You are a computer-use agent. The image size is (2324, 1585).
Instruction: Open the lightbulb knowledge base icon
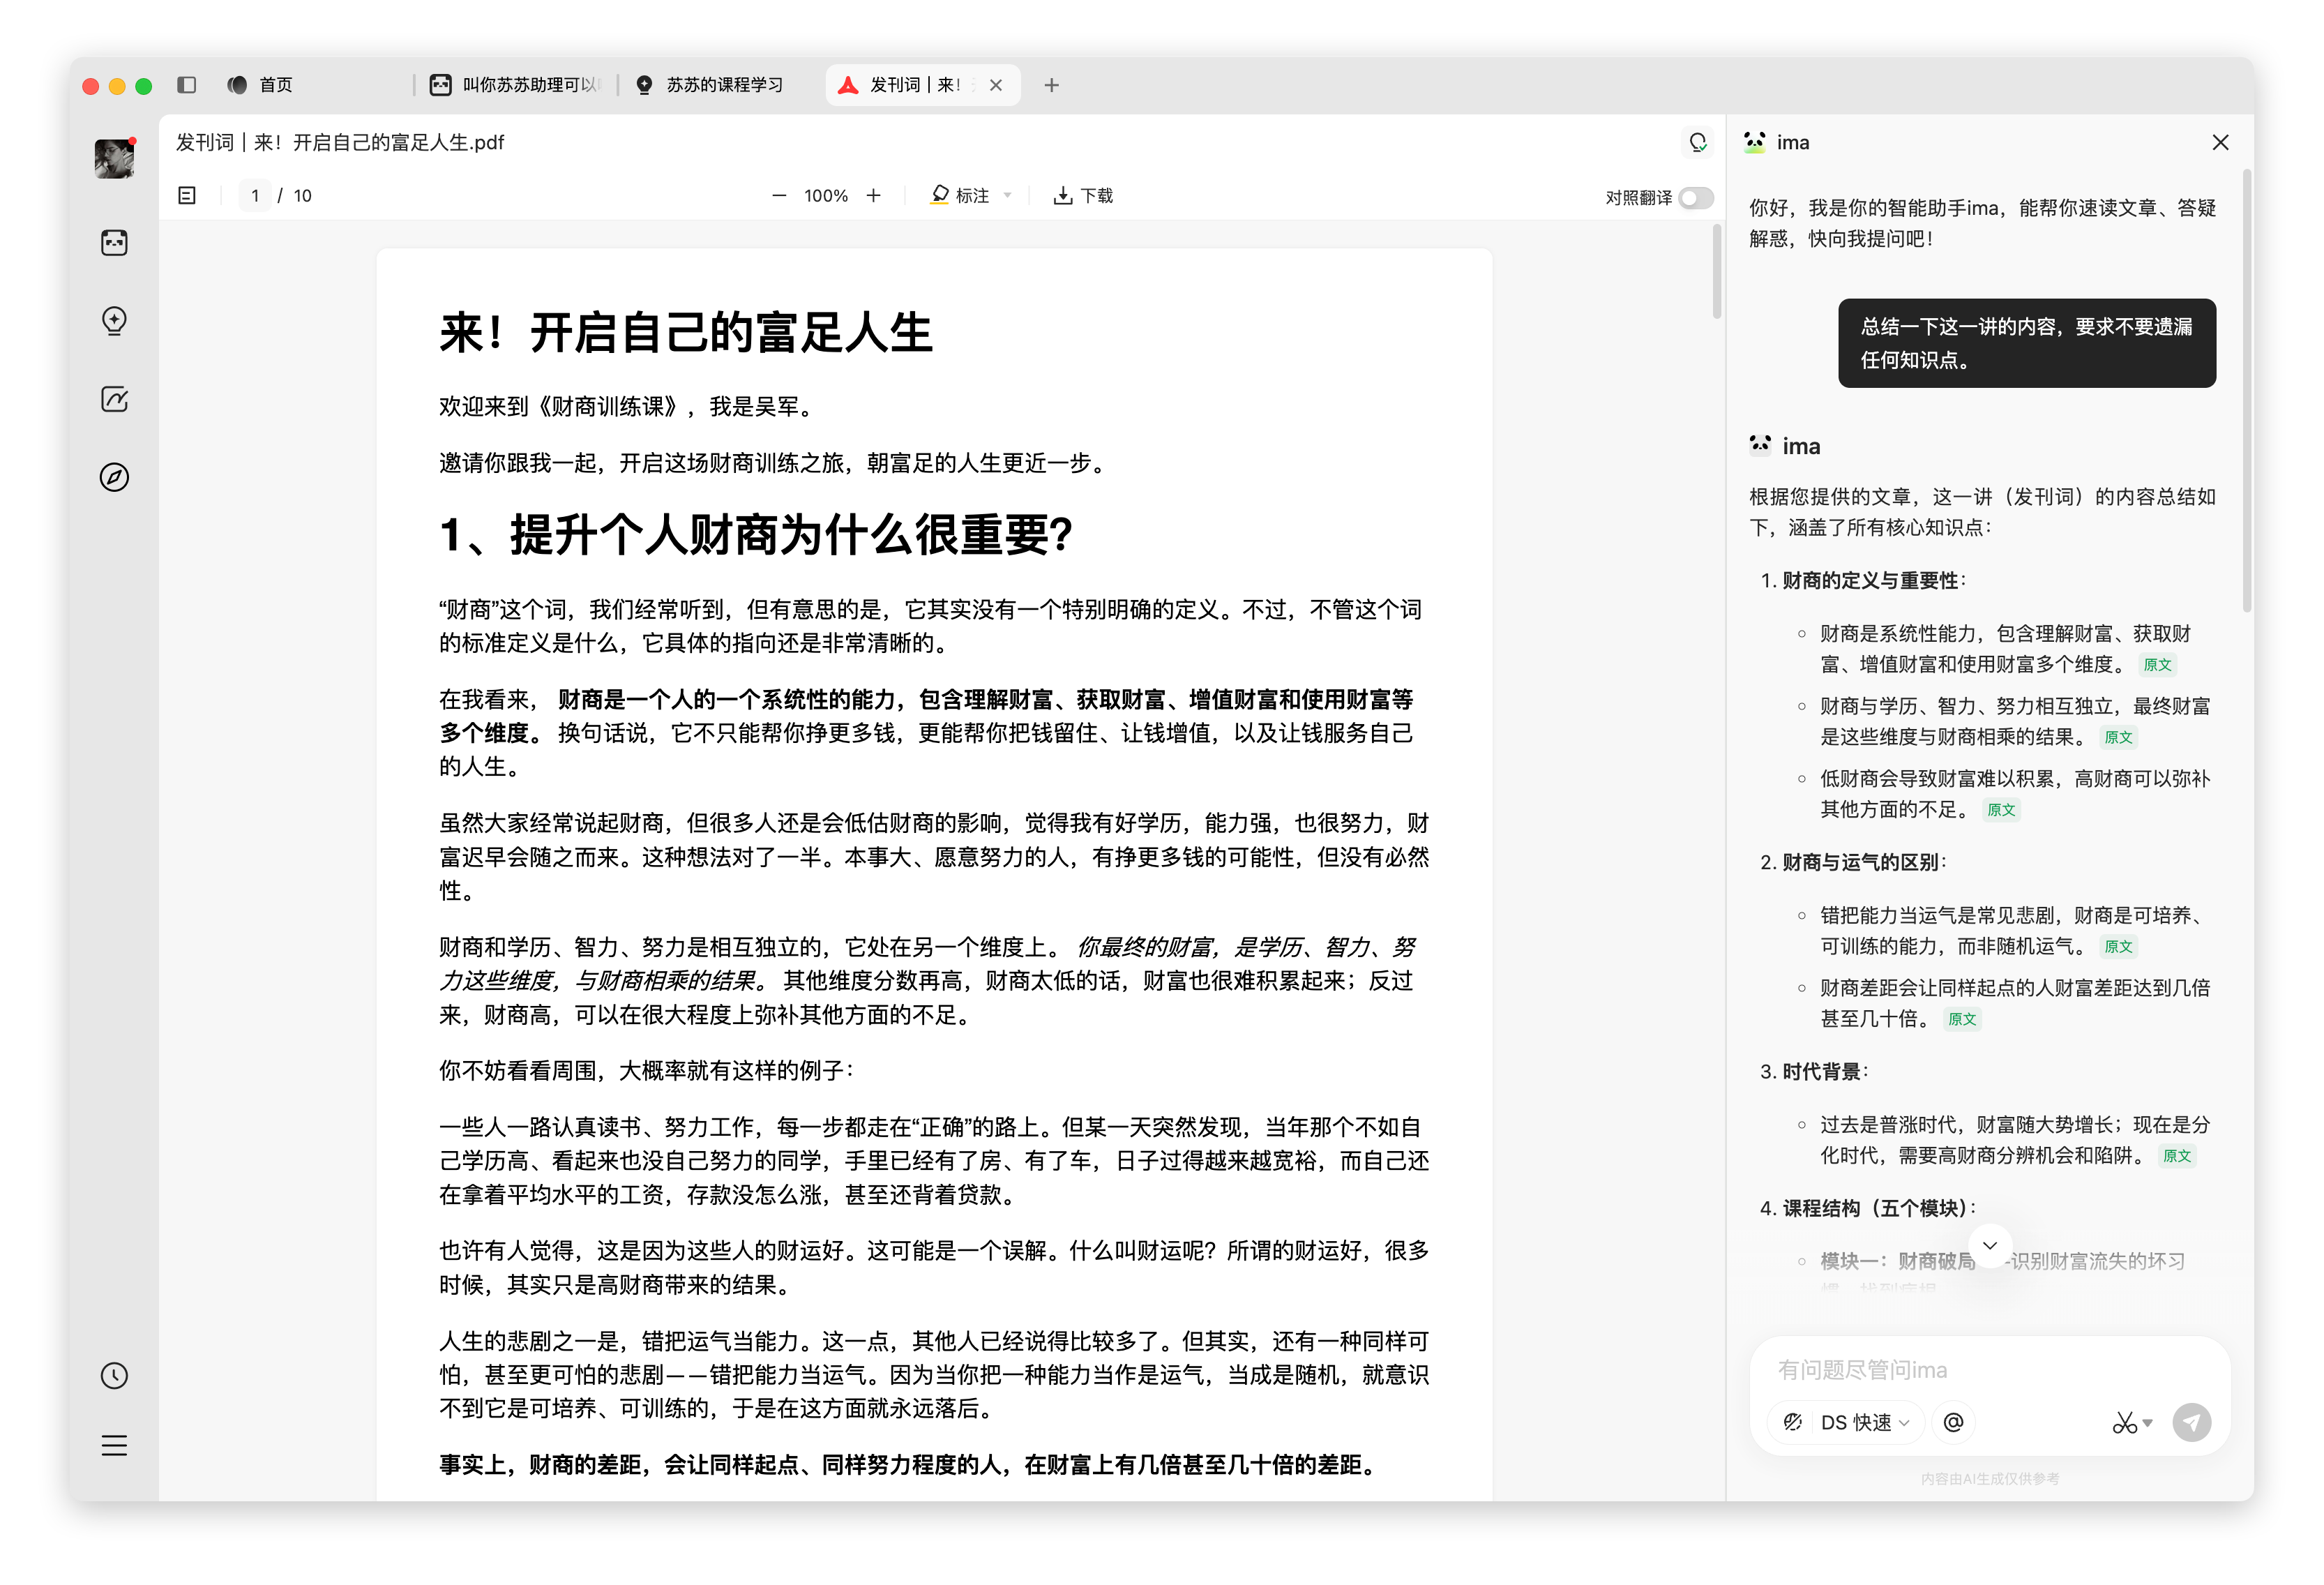pyautogui.click(x=114, y=321)
